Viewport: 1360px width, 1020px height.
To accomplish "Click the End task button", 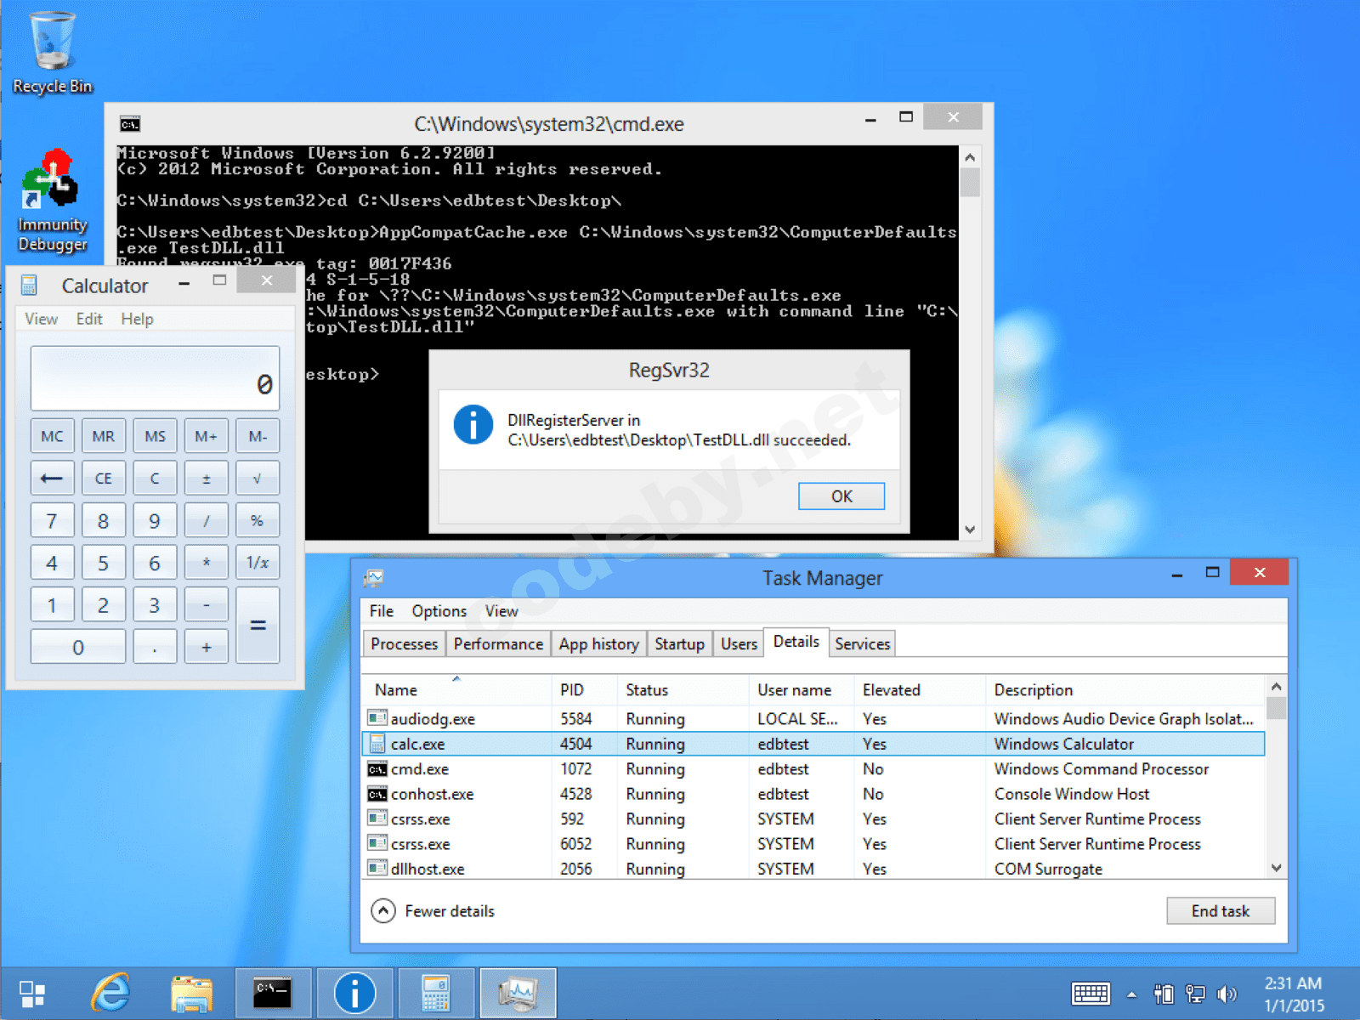I will pos(1220,911).
